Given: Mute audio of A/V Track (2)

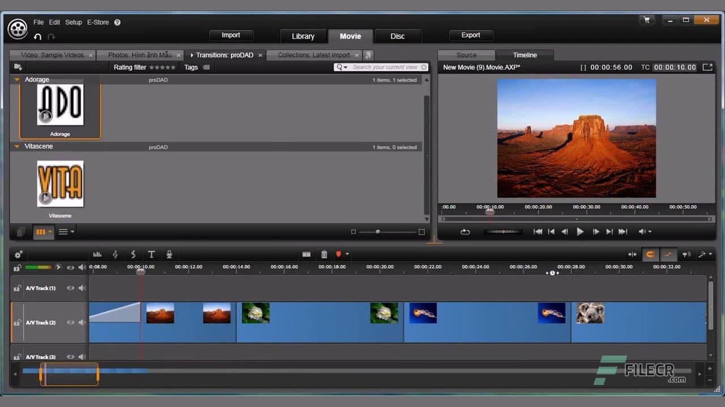Looking at the screenshot, I should coord(82,323).
